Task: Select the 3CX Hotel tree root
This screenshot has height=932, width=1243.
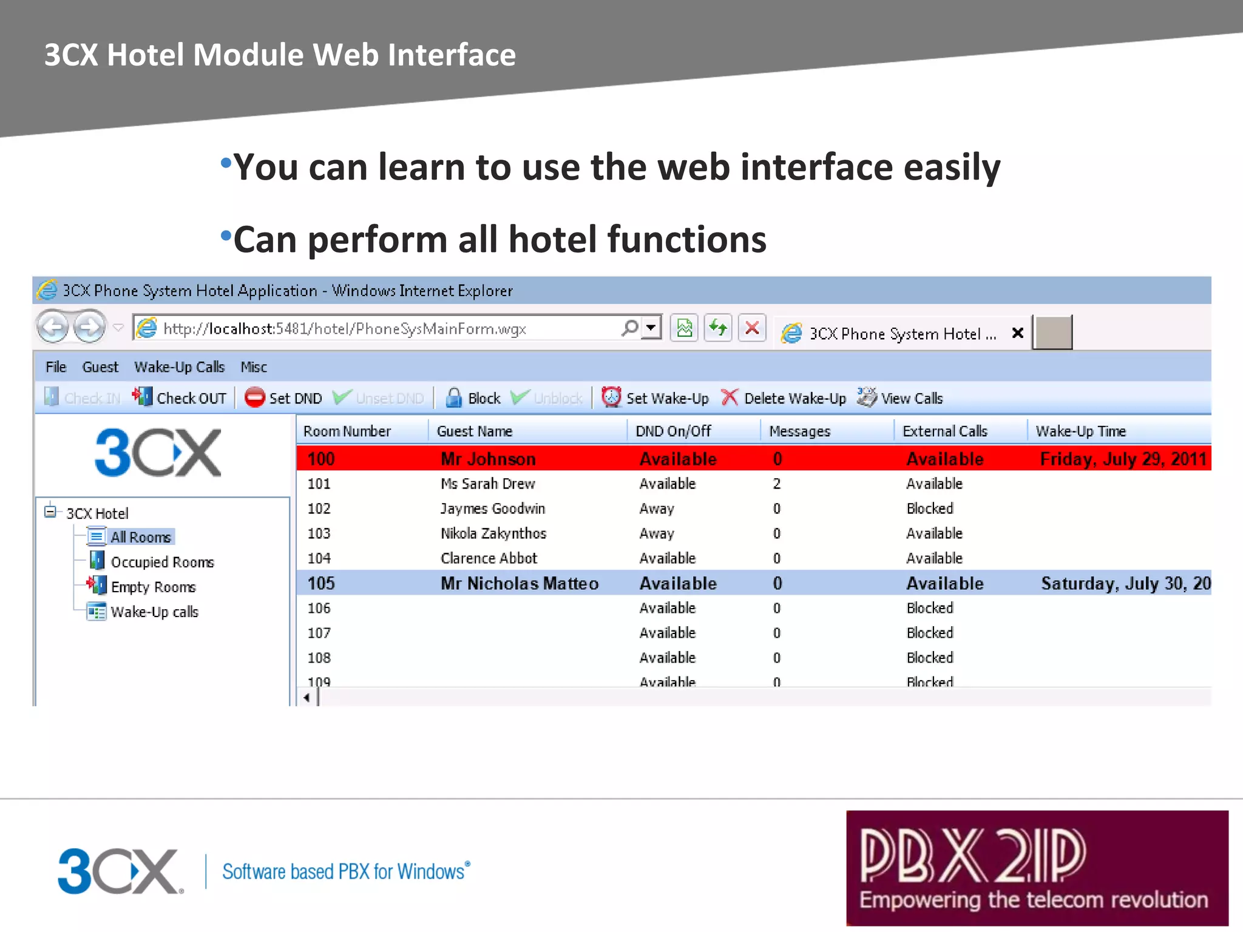Action: (x=97, y=513)
